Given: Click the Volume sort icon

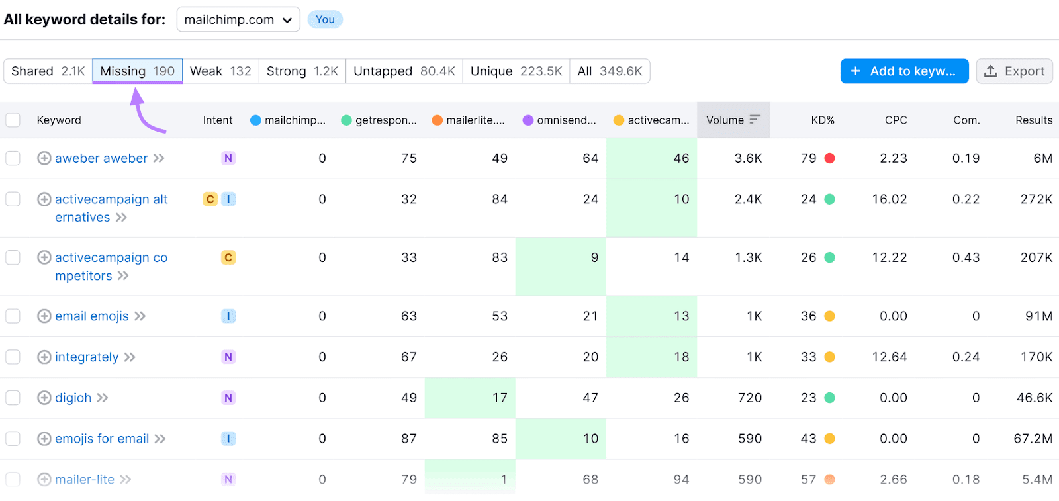Looking at the screenshot, I should pyautogui.click(x=755, y=120).
